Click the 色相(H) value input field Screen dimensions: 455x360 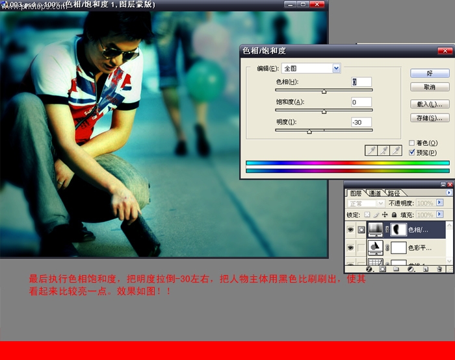coord(361,82)
